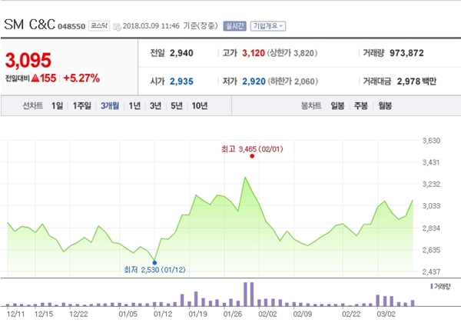The image size is (461, 333).
Task: Click the 하한가 2,060 text
Action: (x=293, y=82)
